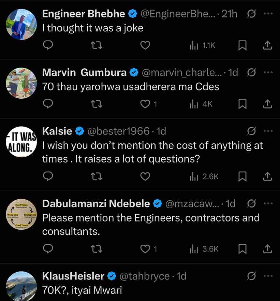The image size is (280, 301).
Task: Open Marvin Gumbura's profile name
Action: click(x=84, y=72)
